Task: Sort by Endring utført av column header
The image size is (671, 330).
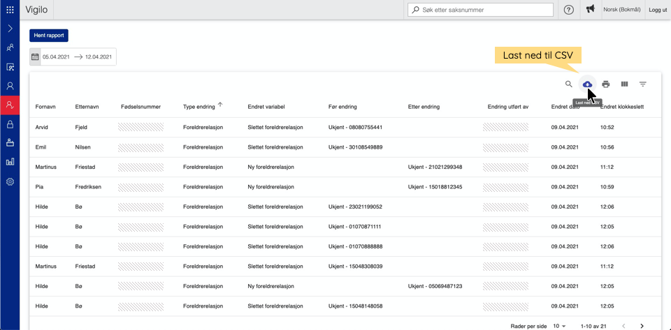Action: [508, 107]
